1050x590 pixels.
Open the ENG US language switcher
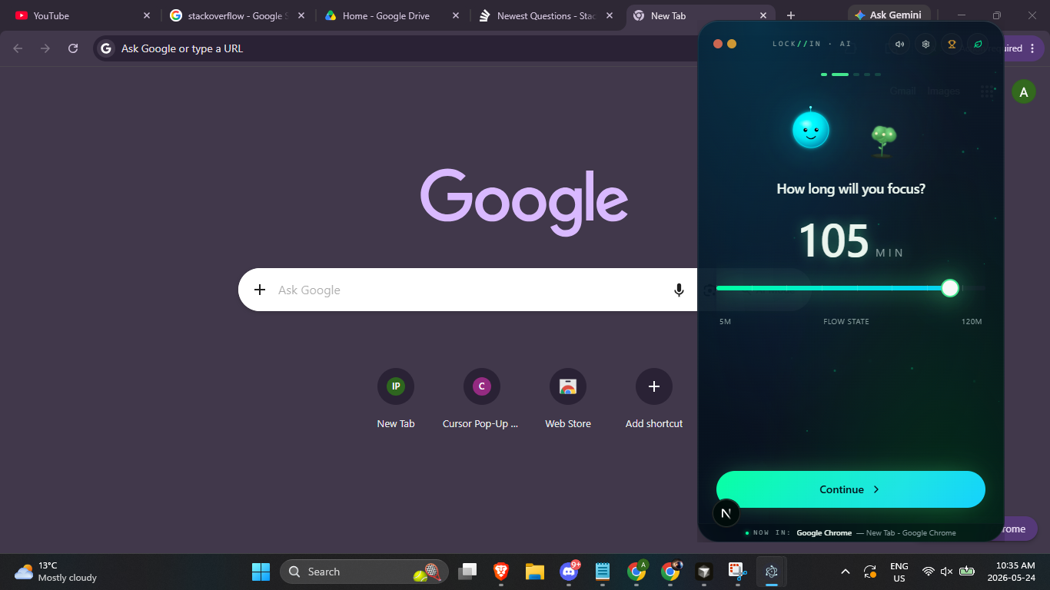899,572
